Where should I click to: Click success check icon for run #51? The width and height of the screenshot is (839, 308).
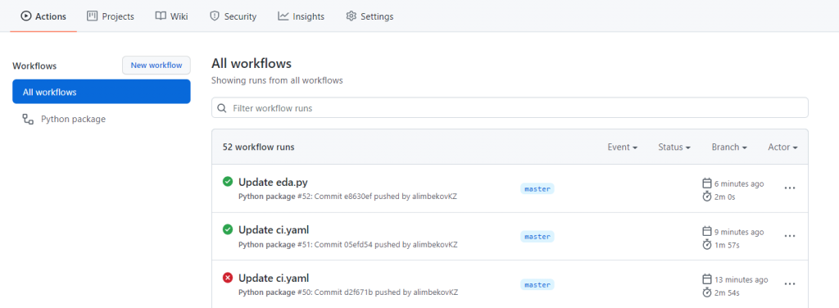tap(228, 229)
